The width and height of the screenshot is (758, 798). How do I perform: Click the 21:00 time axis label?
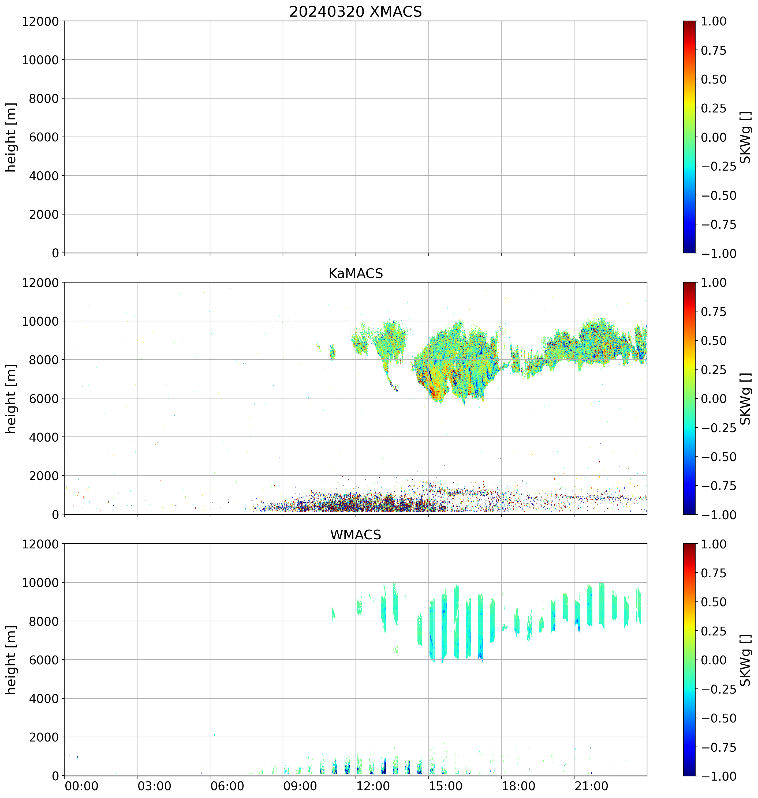(x=592, y=786)
